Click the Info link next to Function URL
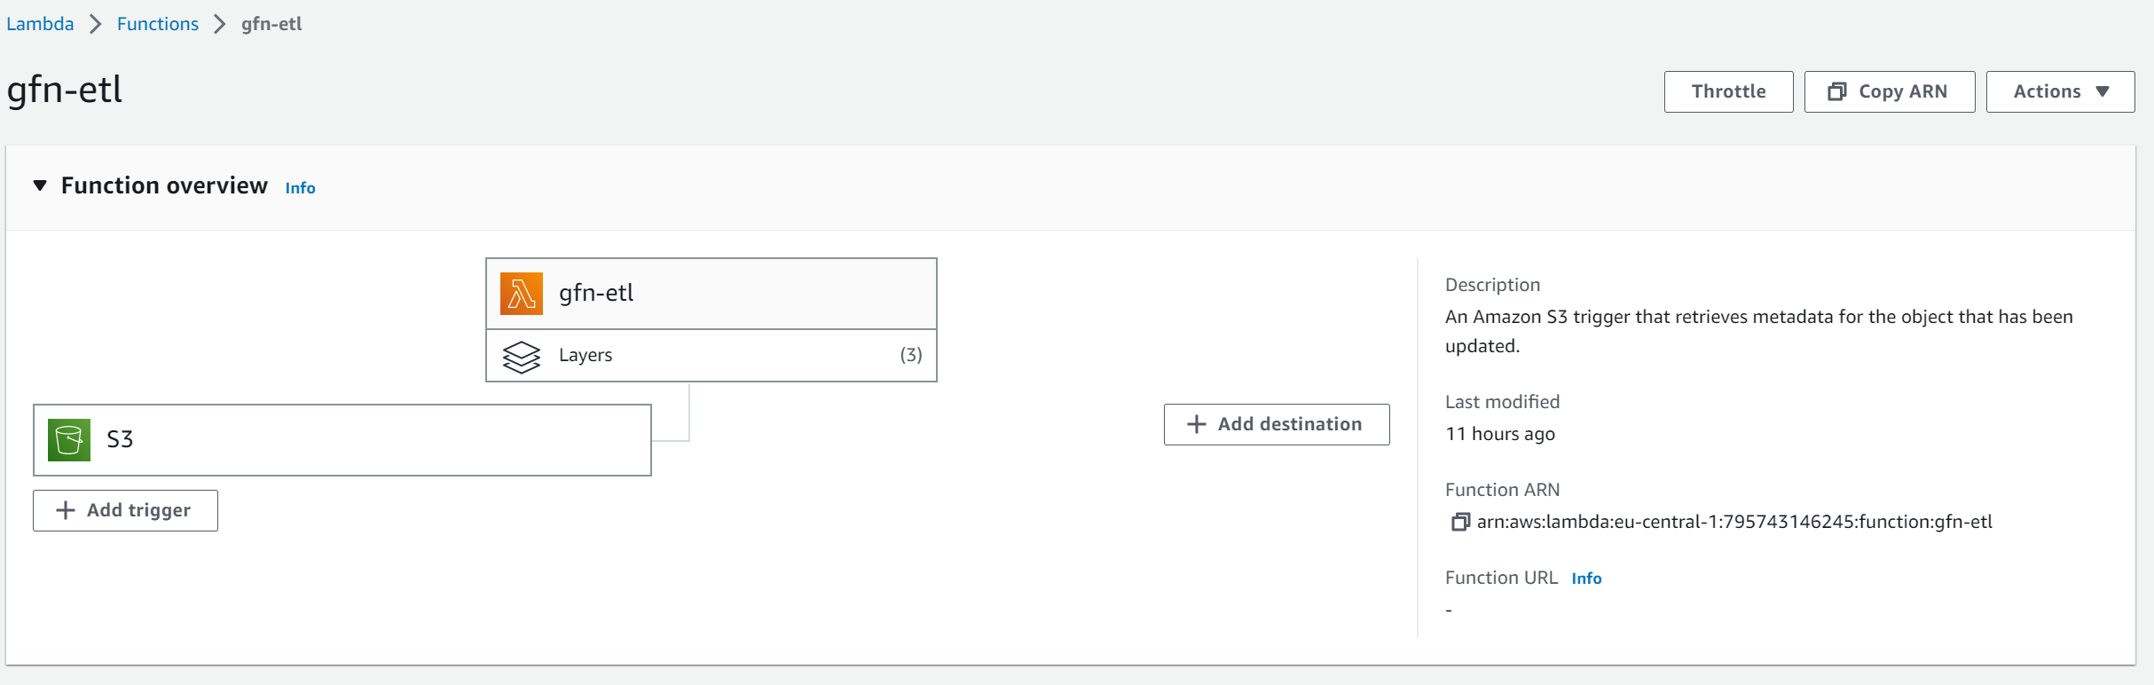The width and height of the screenshot is (2154, 685). tap(1586, 578)
